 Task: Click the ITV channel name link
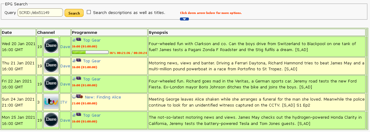pos(64,102)
